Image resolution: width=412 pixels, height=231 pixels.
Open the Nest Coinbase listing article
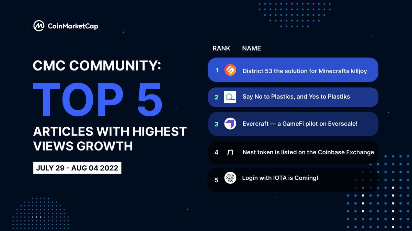[308, 152]
